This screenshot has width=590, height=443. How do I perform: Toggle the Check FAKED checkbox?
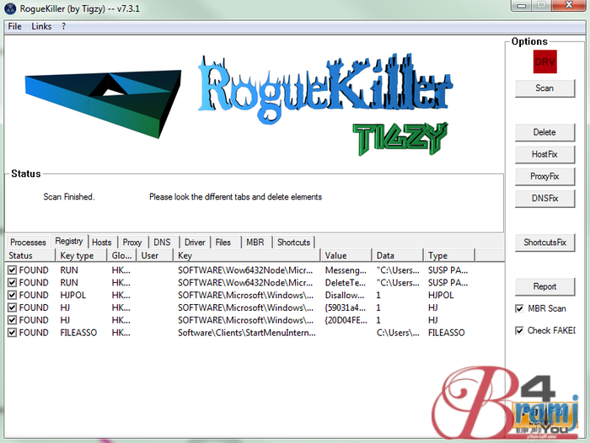click(x=519, y=330)
